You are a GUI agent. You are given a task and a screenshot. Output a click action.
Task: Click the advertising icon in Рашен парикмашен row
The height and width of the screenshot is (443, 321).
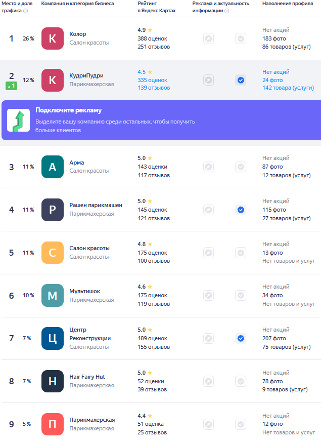(x=208, y=210)
